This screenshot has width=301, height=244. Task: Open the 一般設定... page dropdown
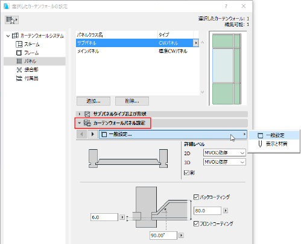[173, 134]
